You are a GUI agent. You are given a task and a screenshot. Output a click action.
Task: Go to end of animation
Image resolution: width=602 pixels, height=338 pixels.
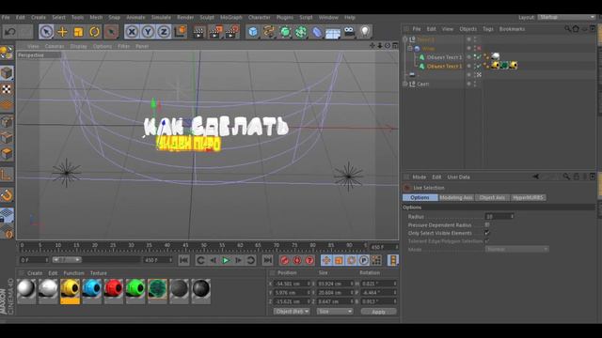click(x=267, y=260)
